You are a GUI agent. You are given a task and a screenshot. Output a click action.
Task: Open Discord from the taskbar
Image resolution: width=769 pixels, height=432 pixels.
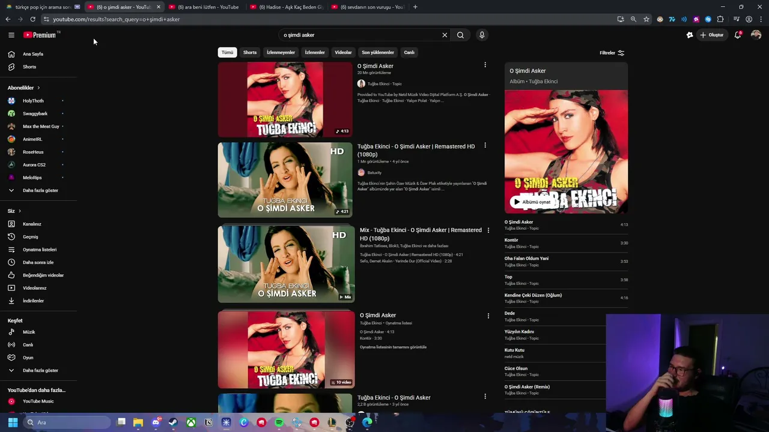pyautogui.click(x=156, y=422)
